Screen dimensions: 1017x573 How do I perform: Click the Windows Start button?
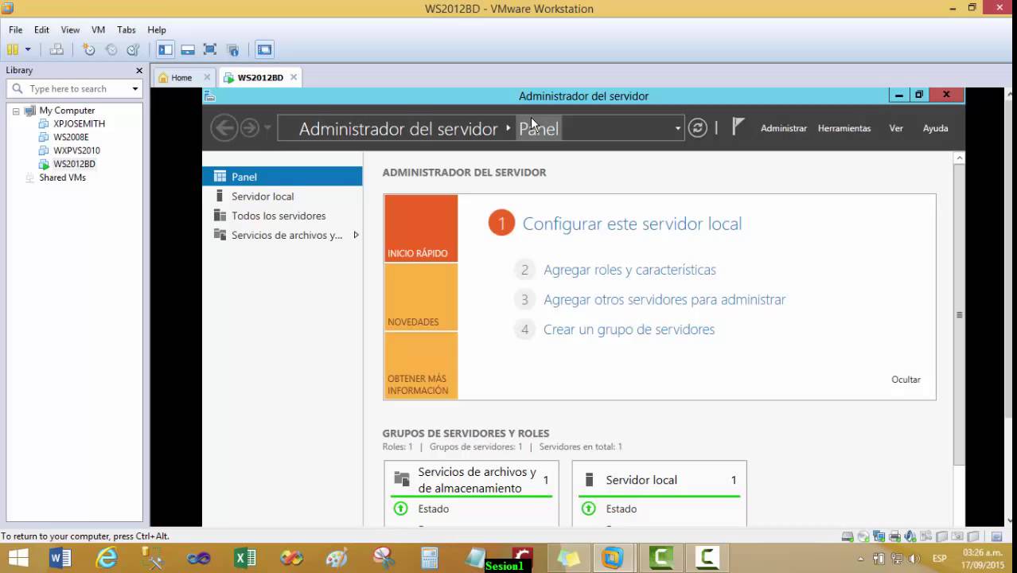pos(18,558)
